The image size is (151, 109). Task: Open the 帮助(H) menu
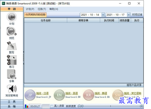click(54, 9)
